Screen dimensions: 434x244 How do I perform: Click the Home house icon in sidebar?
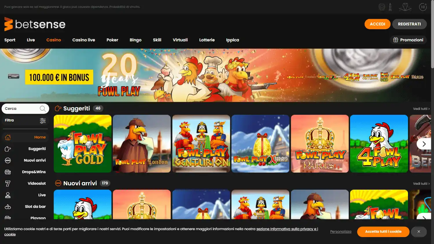[8, 137]
